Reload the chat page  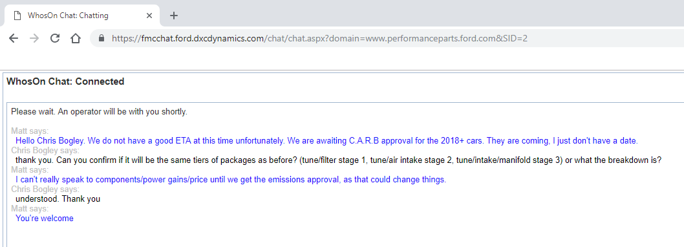(x=55, y=38)
